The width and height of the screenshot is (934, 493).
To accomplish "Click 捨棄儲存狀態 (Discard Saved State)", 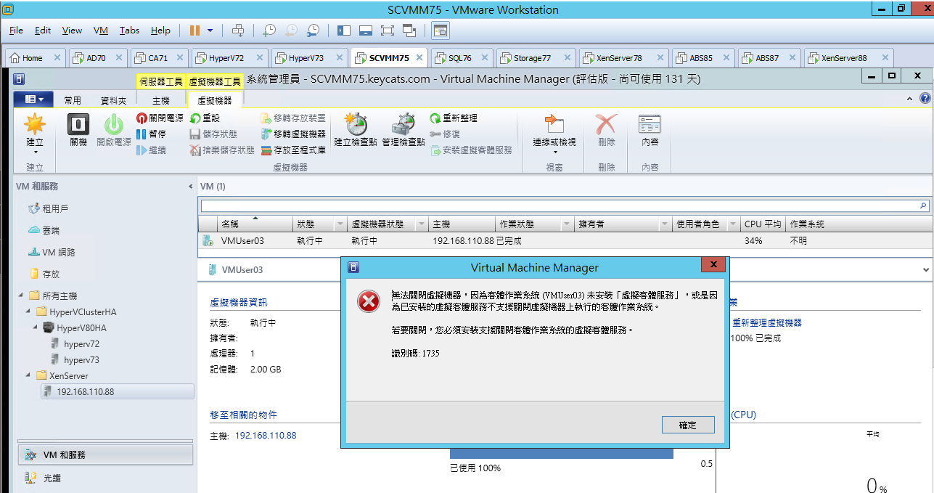I will pos(222,150).
